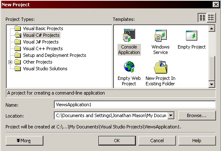This screenshot has height=151, width=221.
Task: Click into the Name input field
Action: click(x=135, y=105)
